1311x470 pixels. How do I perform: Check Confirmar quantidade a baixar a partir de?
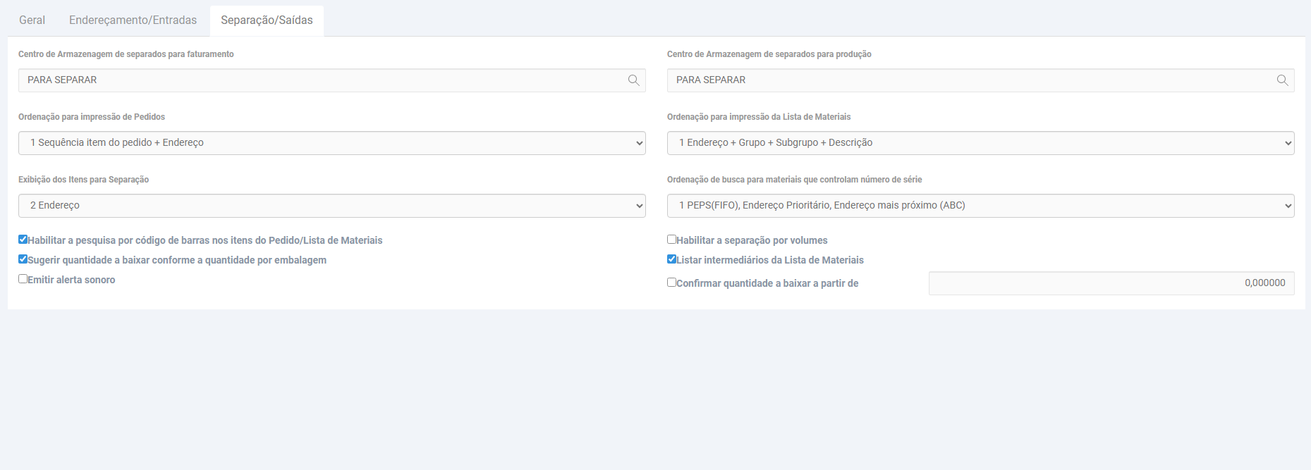pos(672,283)
